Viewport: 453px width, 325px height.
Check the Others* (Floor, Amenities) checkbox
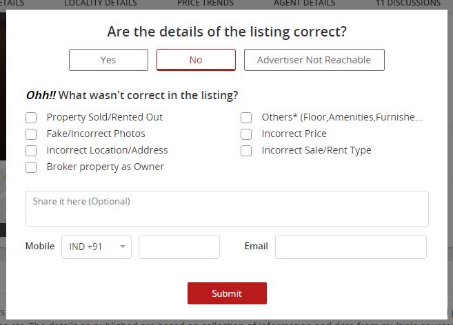[x=246, y=117]
